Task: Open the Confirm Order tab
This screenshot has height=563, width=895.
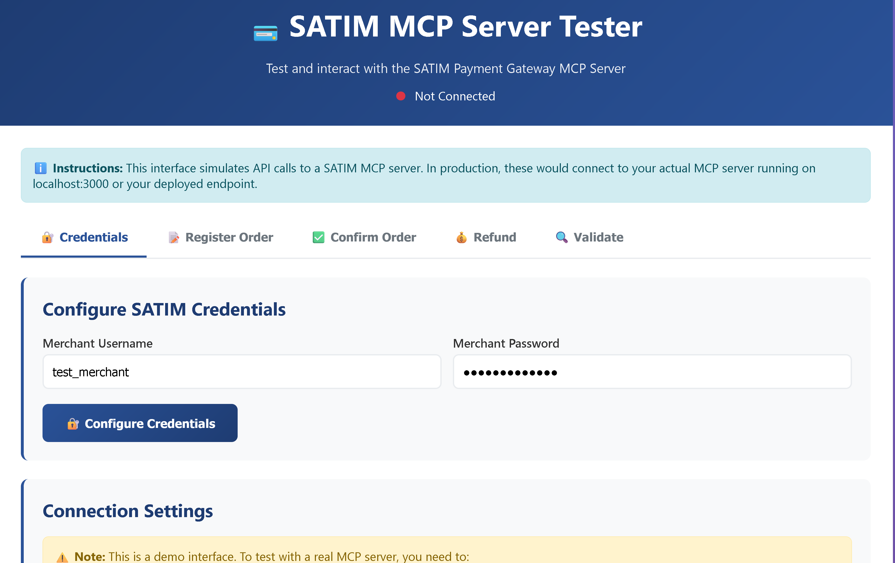Action: click(373, 237)
